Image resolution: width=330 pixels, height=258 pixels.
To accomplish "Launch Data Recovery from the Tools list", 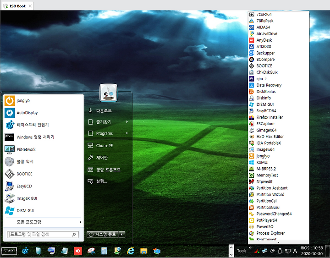I will click(x=279, y=85).
